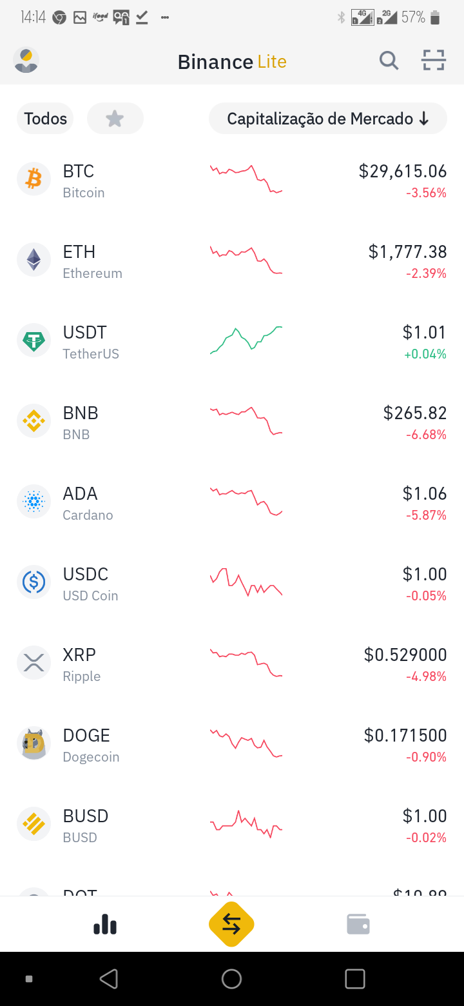Tap Android back triangle button
Screen dimensions: 464x1006
[x=109, y=979]
